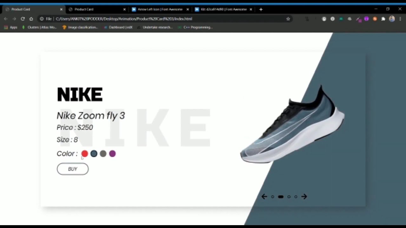Image resolution: width=406 pixels, height=228 pixels.
Task: Close the first Product Card tab
Action: click(x=61, y=9)
